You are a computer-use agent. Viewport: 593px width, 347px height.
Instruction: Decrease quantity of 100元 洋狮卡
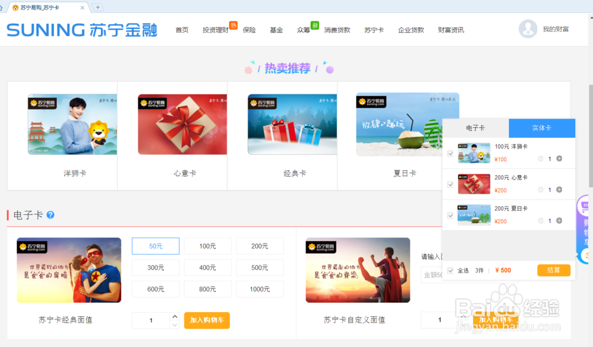(x=540, y=159)
